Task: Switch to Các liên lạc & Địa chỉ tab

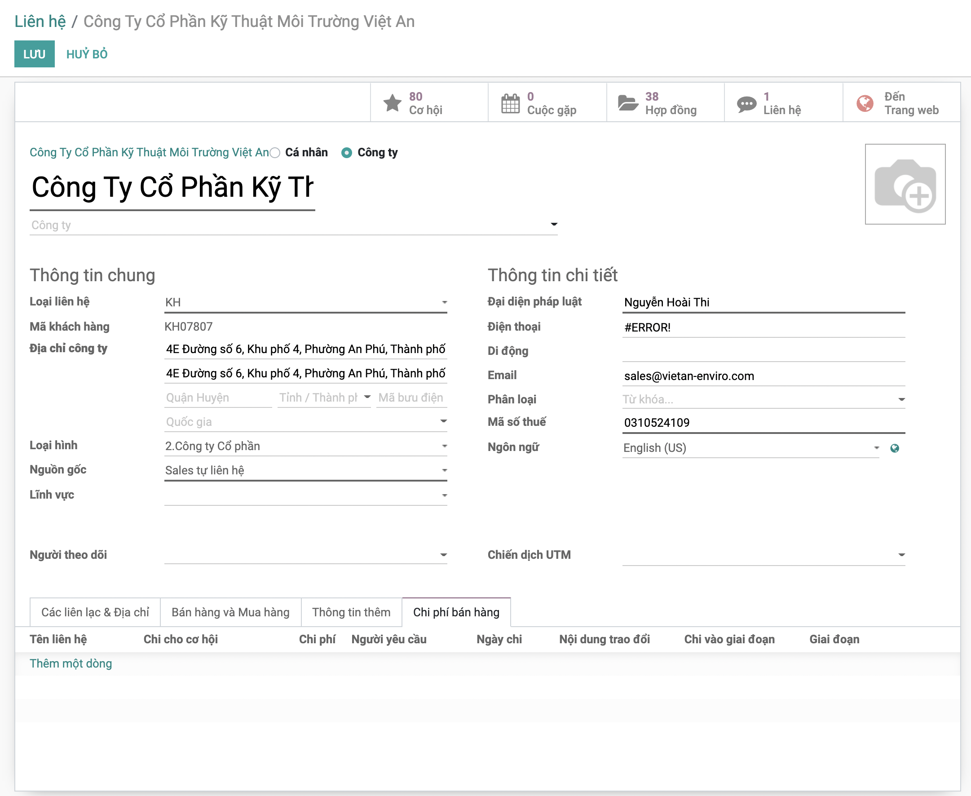Action: tap(95, 612)
